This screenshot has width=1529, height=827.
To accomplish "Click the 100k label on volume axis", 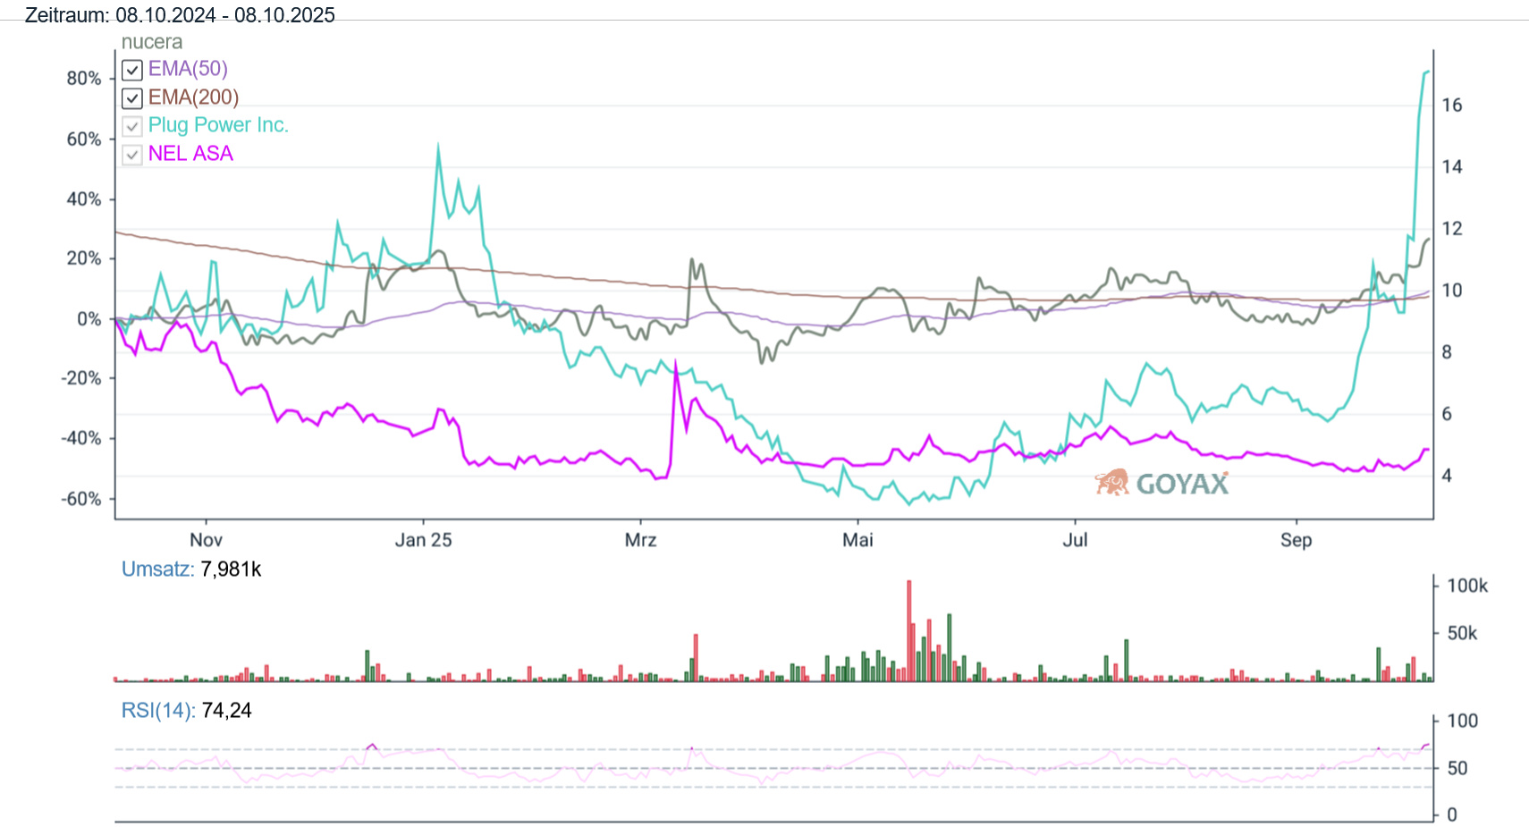I will 1466,586.
